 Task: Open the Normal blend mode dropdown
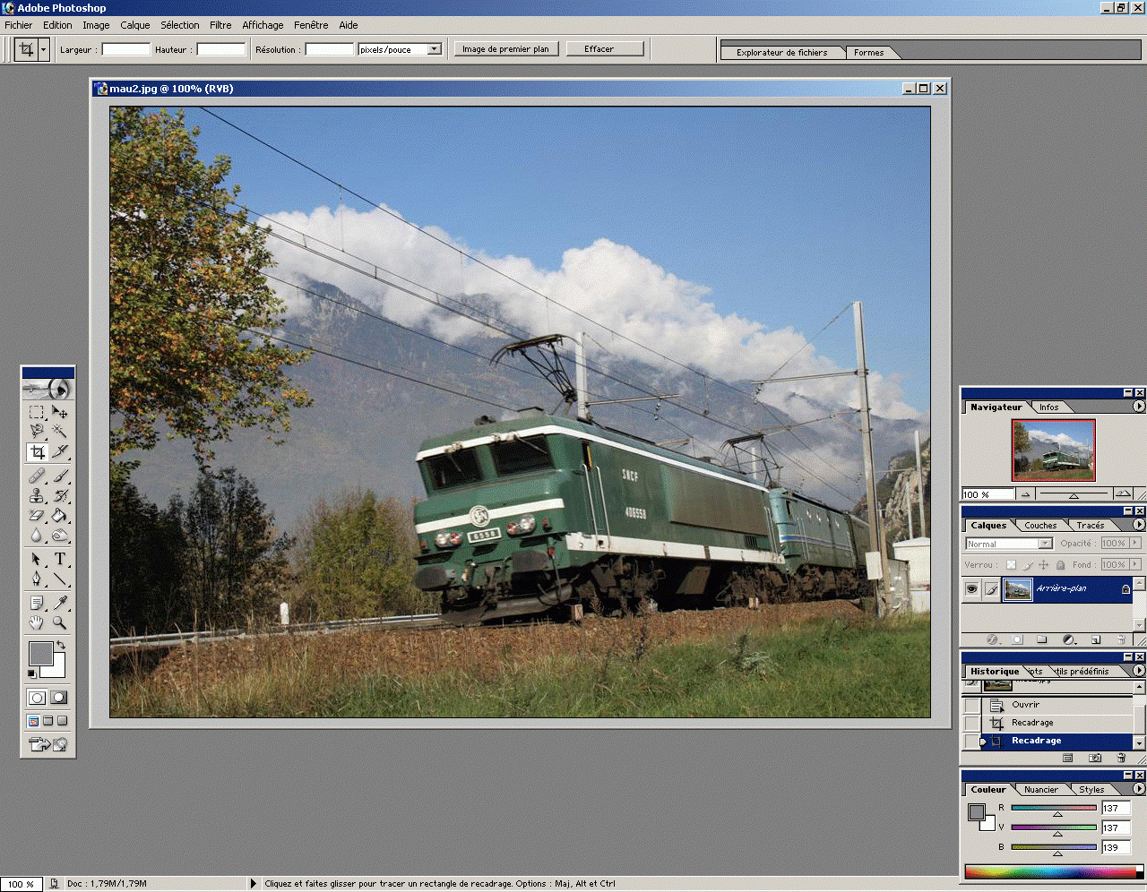1045,544
